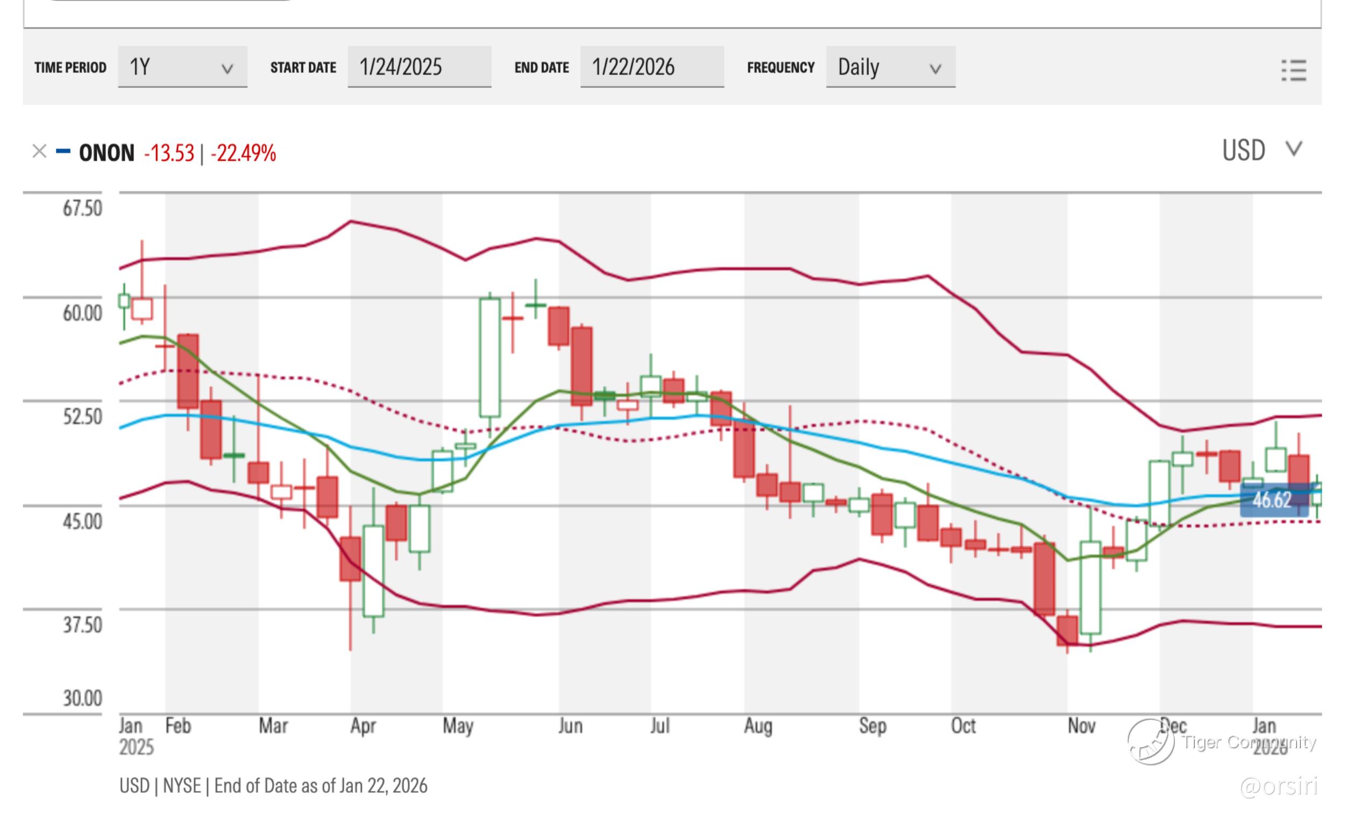This screenshot has width=1345, height=817.
Task: Click the Frequency dropdown chevron arrow
Action: tap(935, 69)
